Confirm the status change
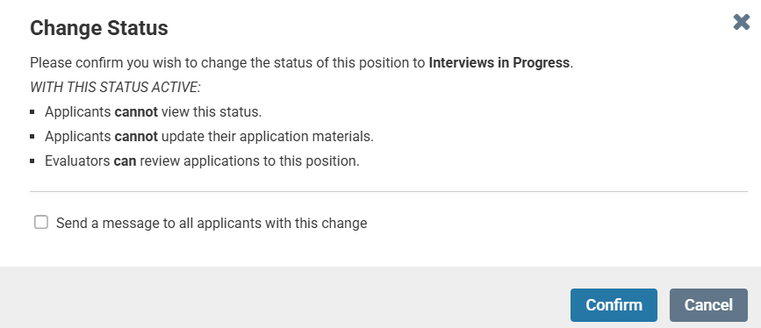Image resolution: width=761 pixels, height=328 pixels. tap(614, 305)
